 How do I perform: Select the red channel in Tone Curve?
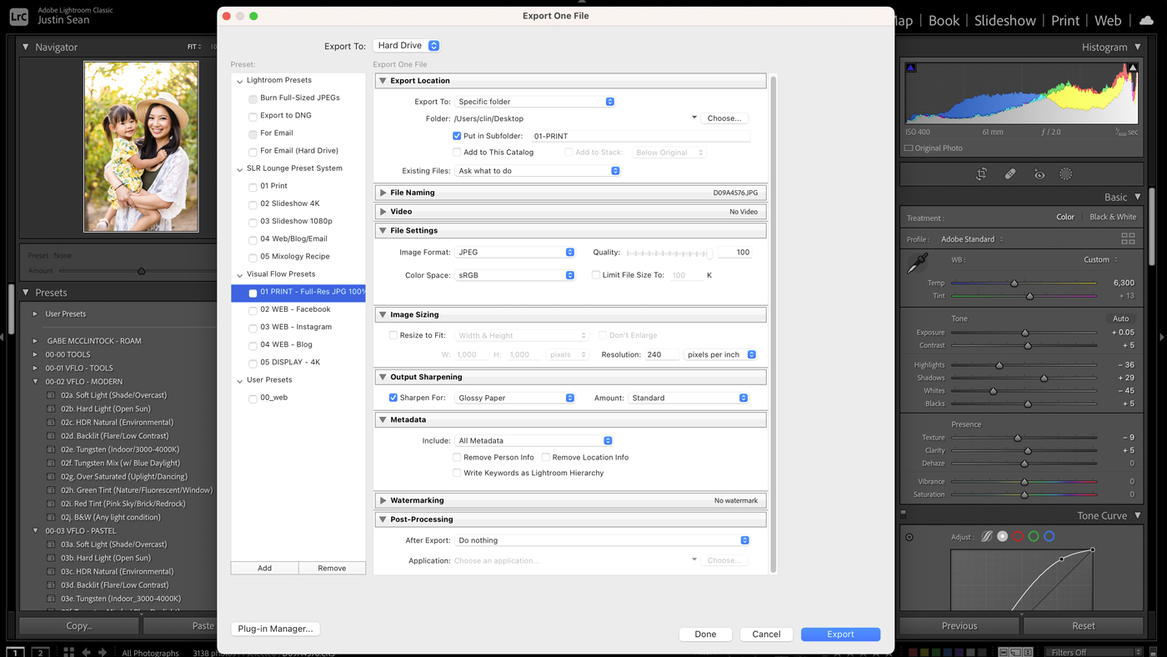[1016, 535]
